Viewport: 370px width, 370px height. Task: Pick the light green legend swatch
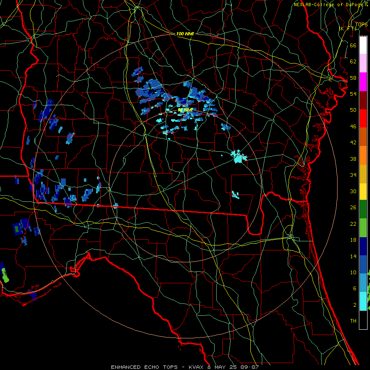tap(363, 228)
